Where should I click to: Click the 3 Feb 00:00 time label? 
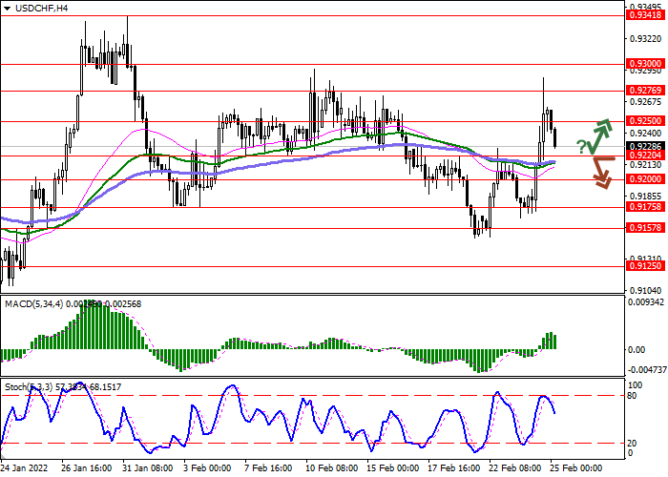207,468
